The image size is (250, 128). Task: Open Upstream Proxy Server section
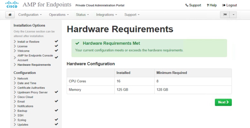(x=33, y=92)
